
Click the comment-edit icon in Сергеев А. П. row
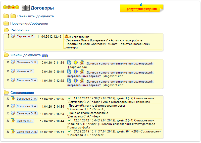(x=13, y=36)
